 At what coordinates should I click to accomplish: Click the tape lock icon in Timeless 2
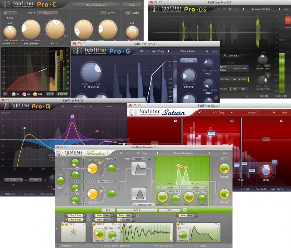pyautogui.click(x=92, y=181)
